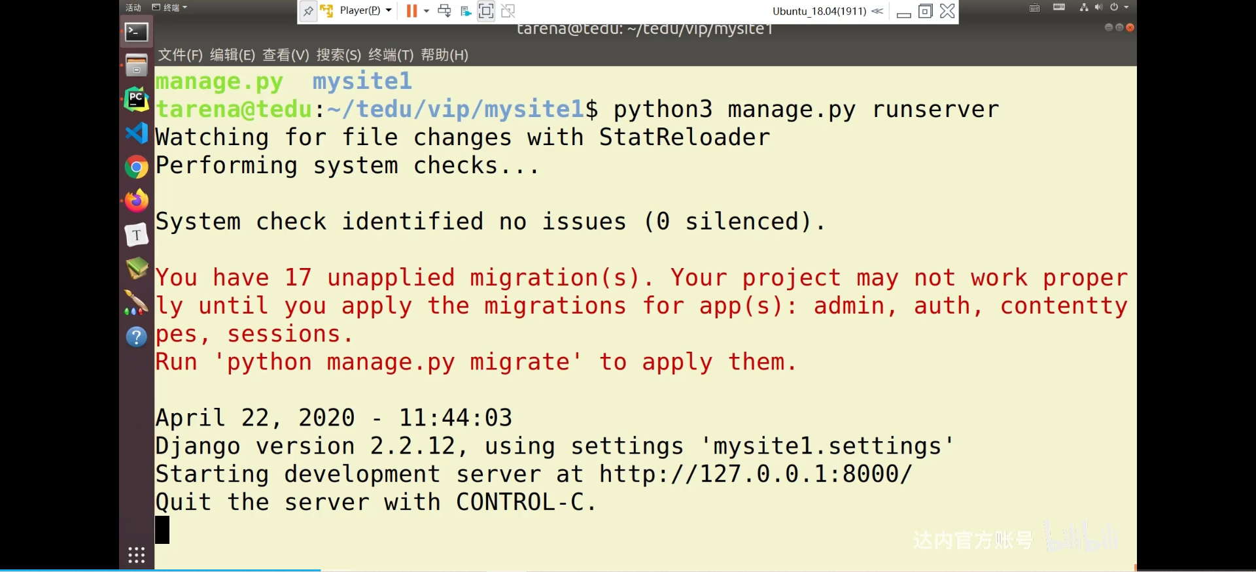Click the on-screen keyboard tray icon
This screenshot has height=572, width=1256.
1059,7
